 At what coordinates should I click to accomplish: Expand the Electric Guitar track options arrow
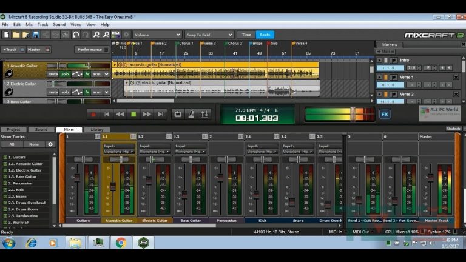pyautogui.click(x=107, y=92)
